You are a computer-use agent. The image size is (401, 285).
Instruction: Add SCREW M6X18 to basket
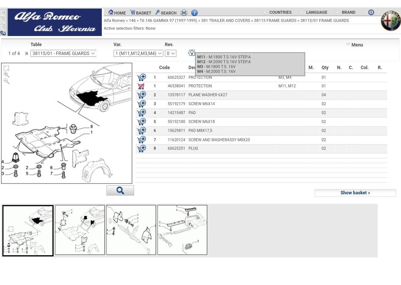tap(141, 122)
